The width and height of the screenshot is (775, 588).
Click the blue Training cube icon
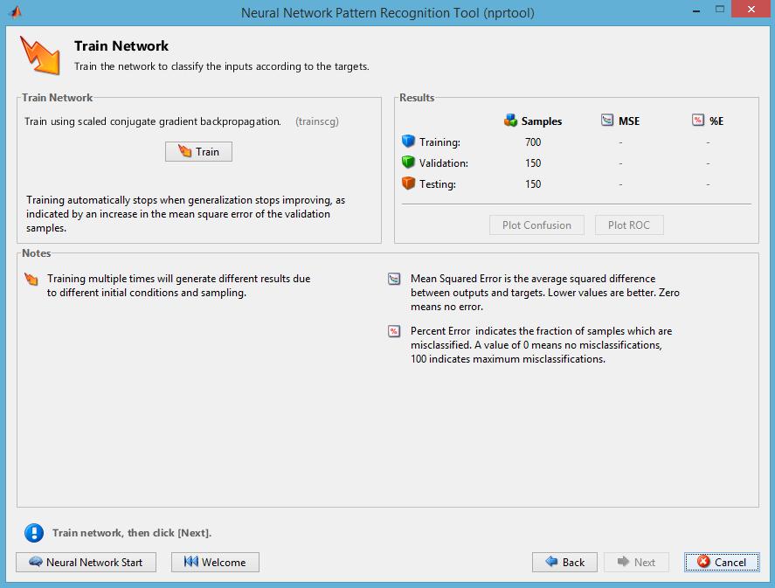coord(408,142)
